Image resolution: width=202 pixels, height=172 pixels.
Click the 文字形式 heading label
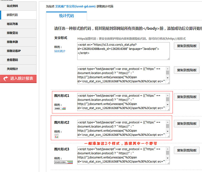(x=61, y=38)
